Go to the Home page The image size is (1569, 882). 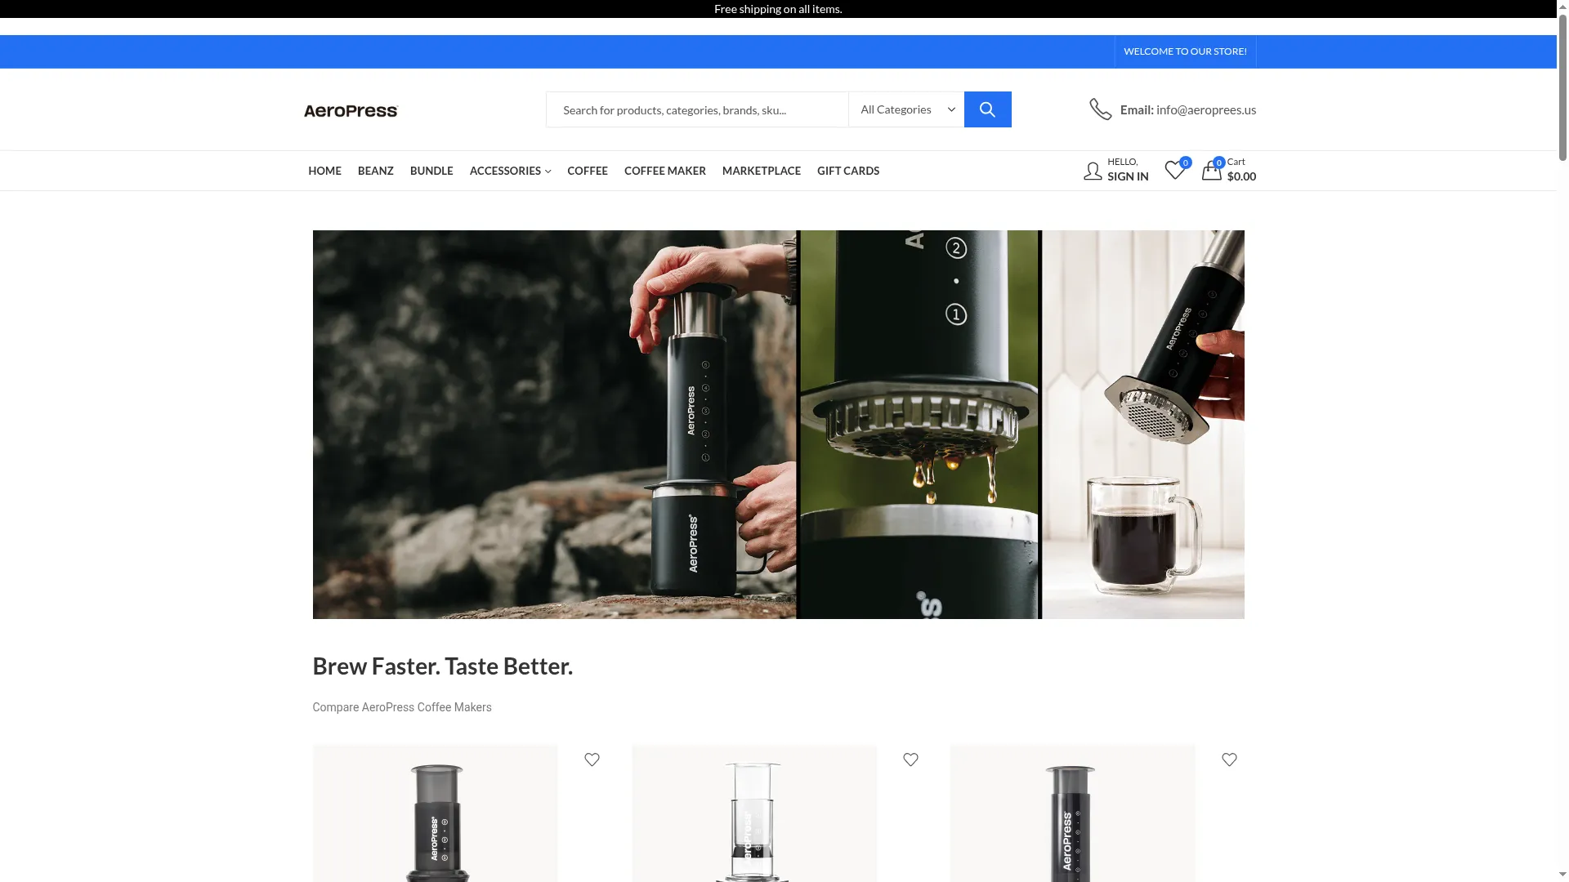tap(324, 171)
